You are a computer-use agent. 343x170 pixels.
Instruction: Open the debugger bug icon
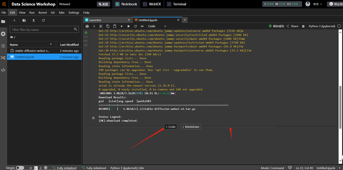pyautogui.click(x=303, y=26)
